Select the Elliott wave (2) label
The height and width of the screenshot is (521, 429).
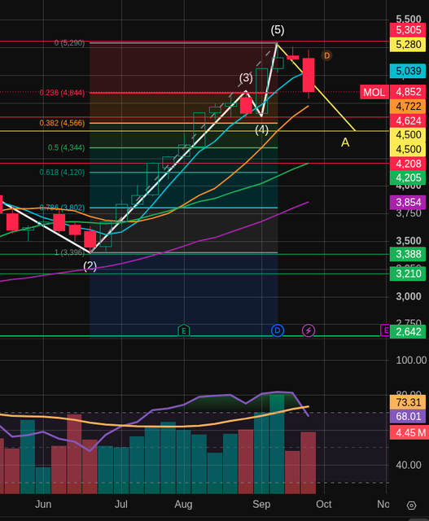pos(90,266)
